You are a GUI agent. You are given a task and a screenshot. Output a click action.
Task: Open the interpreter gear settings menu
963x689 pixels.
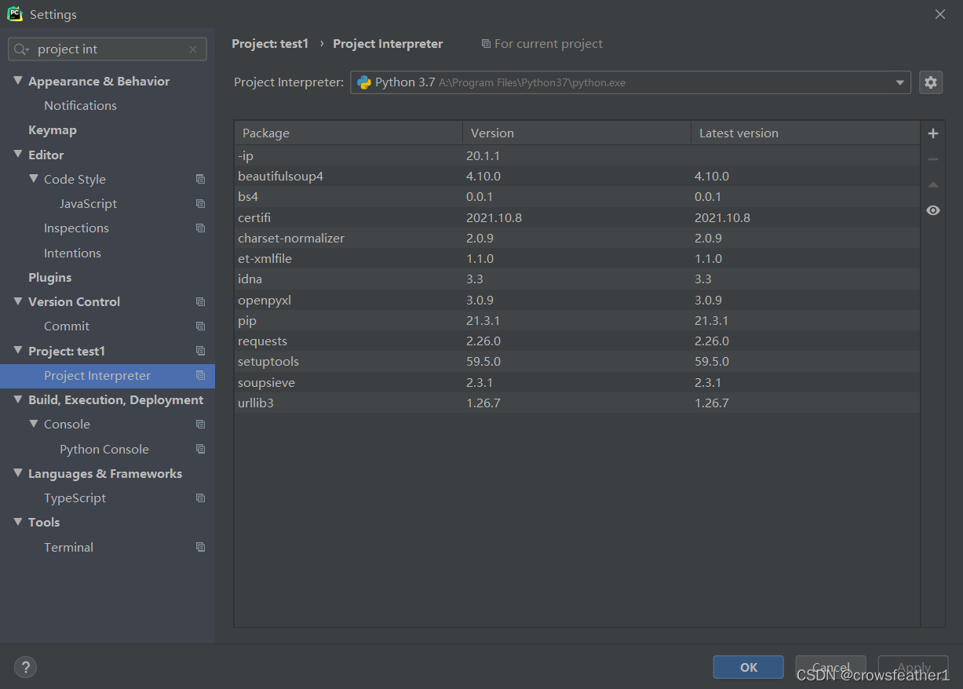[931, 82]
